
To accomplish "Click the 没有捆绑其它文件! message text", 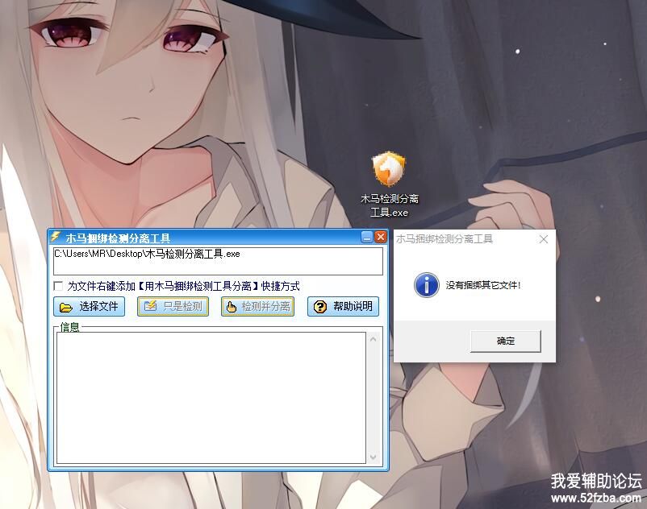I will click(483, 285).
